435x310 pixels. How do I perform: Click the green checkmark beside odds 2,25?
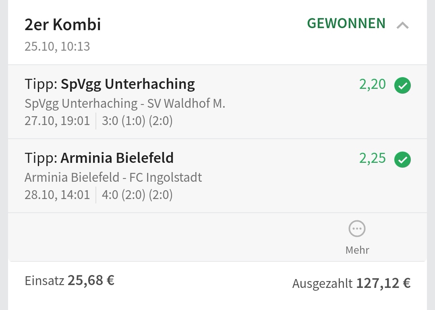402,160
